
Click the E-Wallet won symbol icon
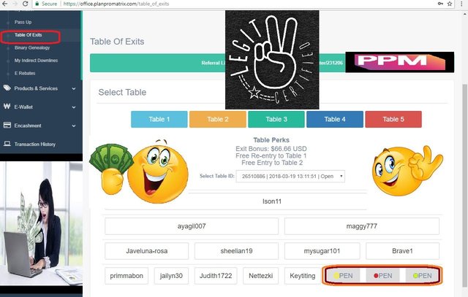(7, 107)
